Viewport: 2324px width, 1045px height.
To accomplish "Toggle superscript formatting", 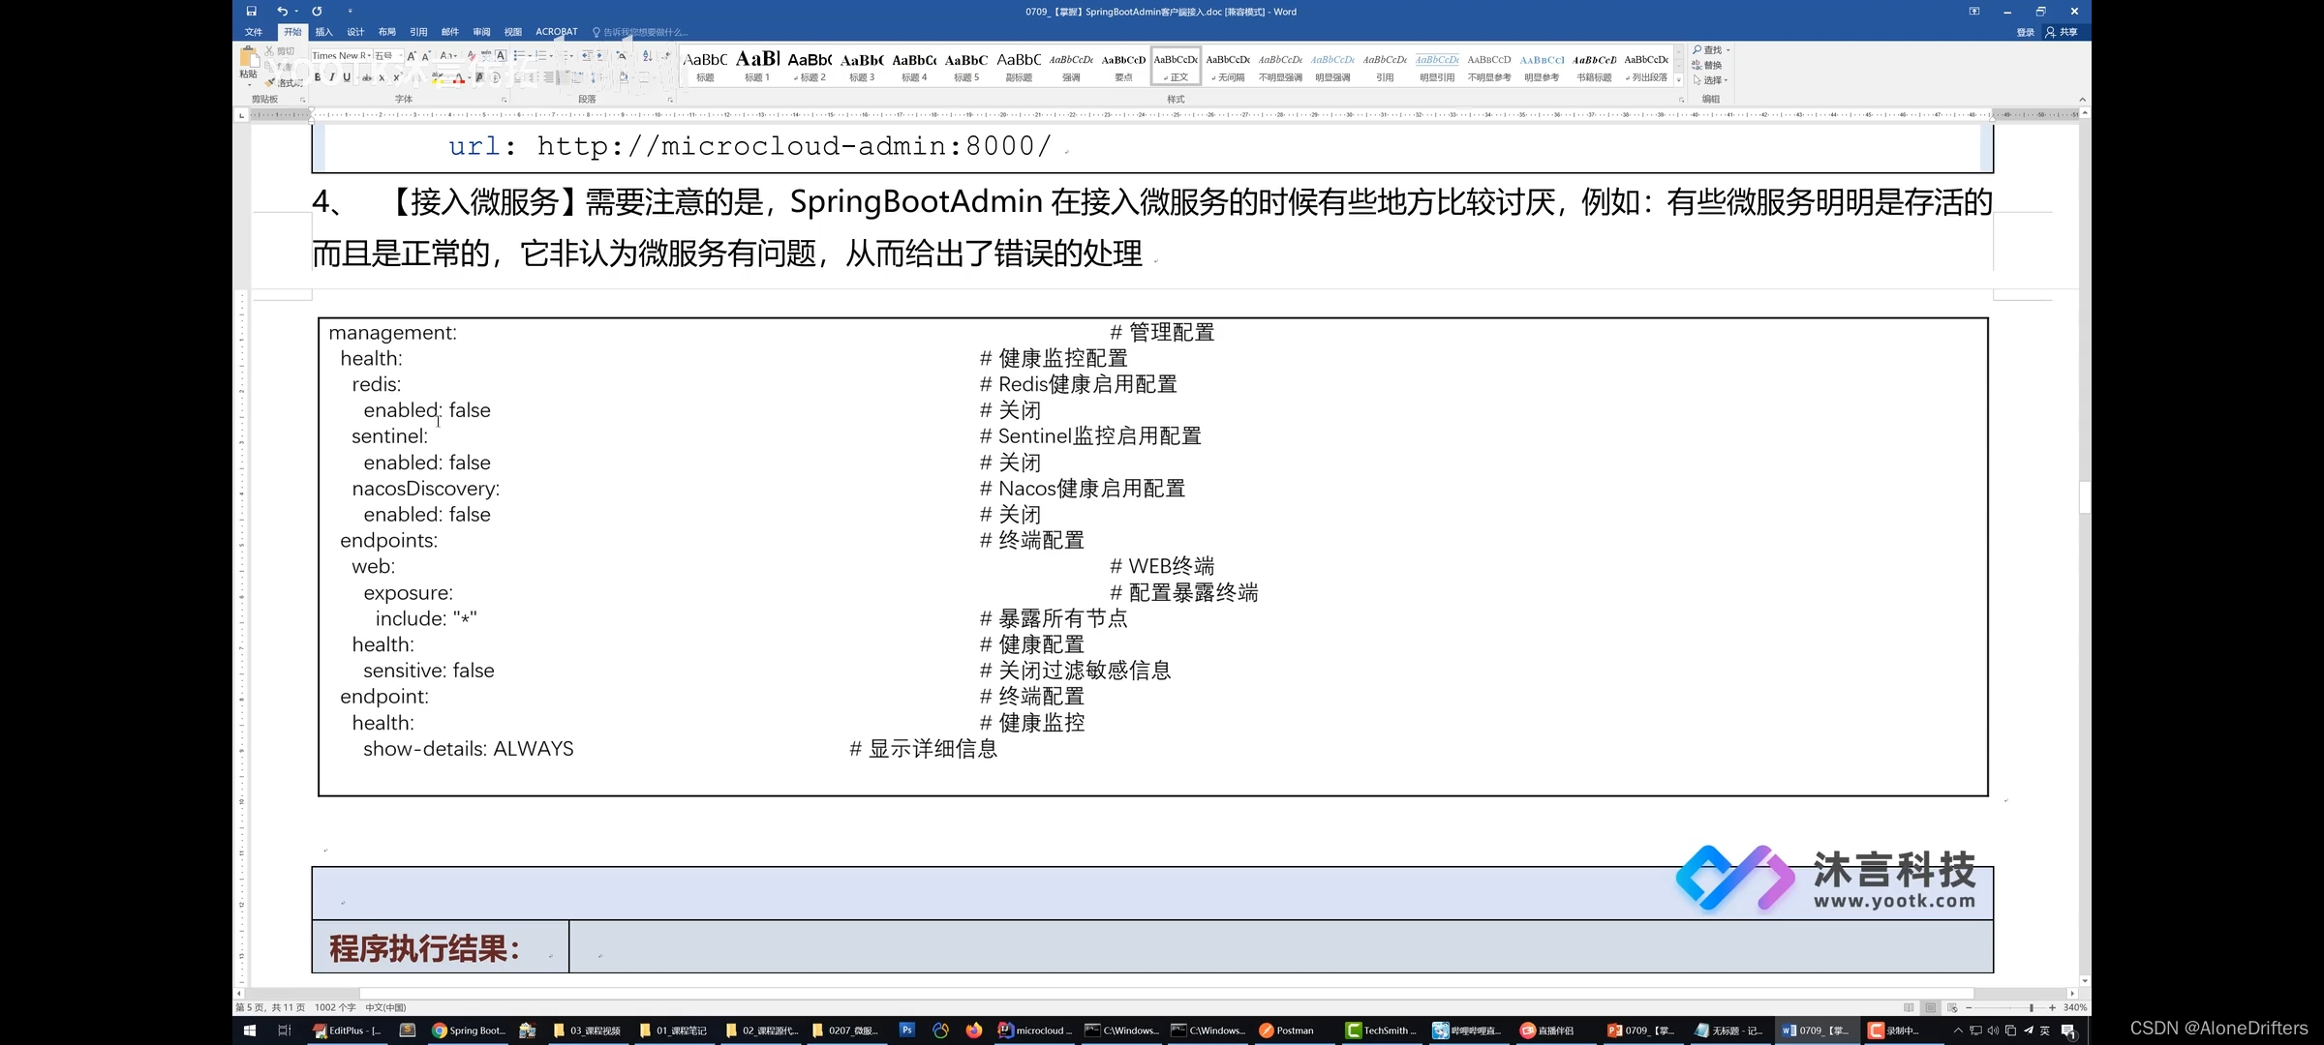I will pyautogui.click(x=397, y=77).
